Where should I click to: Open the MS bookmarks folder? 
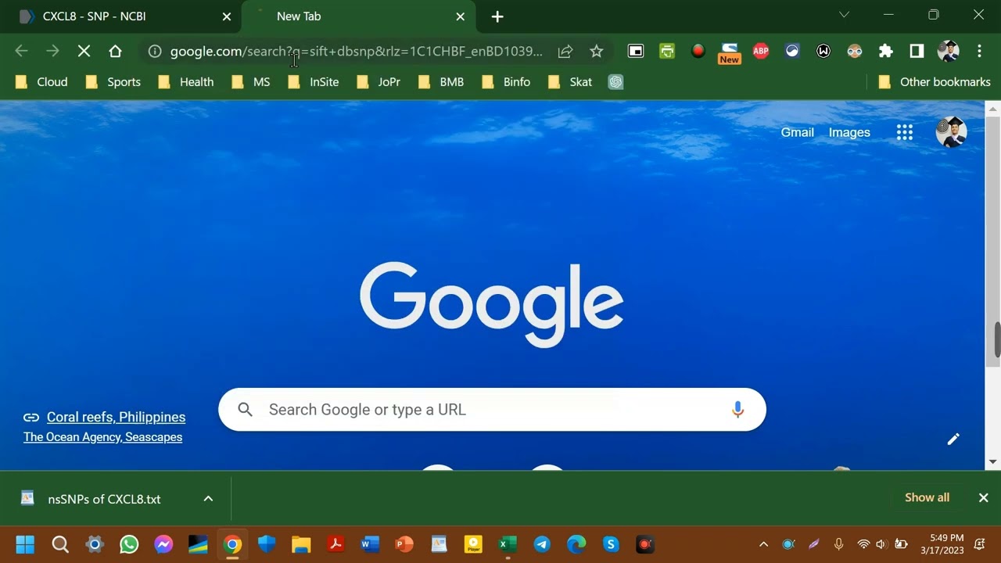pos(251,82)
